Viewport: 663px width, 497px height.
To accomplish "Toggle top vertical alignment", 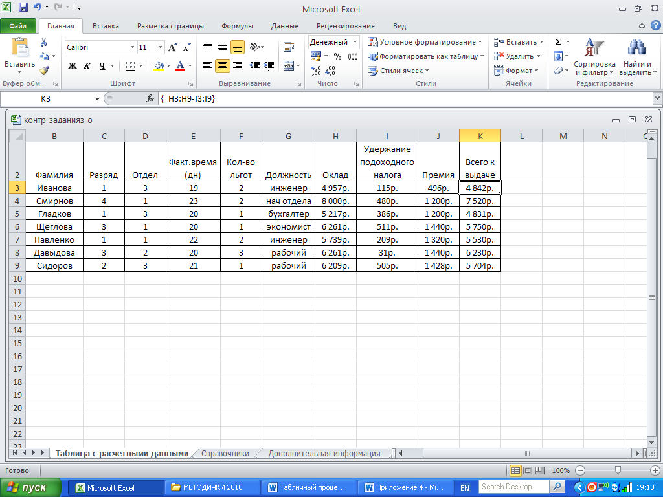I will pyautogui.click(x=208, y=47).
